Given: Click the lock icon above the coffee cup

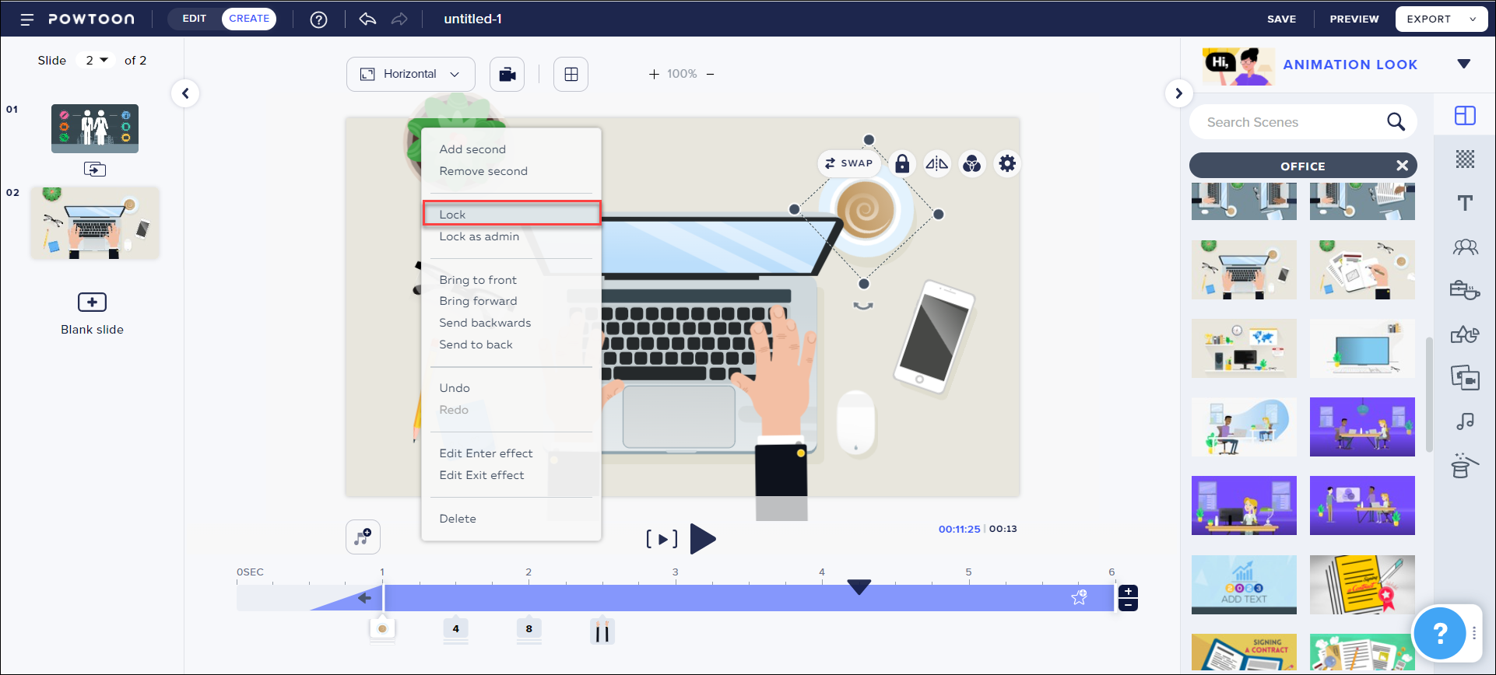Looking at the screenshot, I should [x=901, y=163].
